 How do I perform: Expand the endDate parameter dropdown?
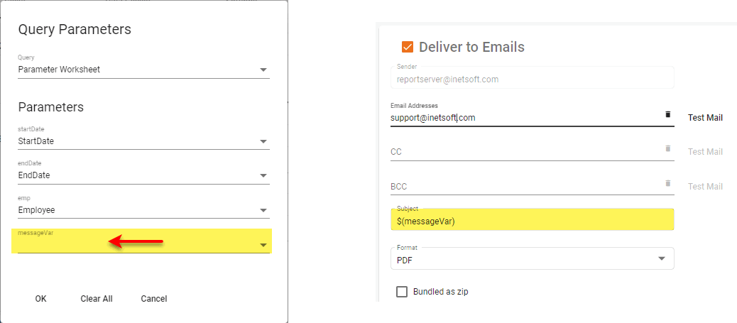tap(263, 175)
